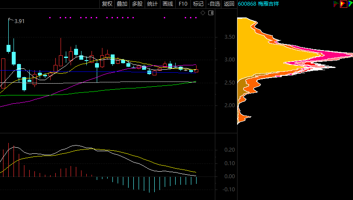
Task: Select the red-boxed yellow chip distribution icon
Action: pyautogui.click(x=343, y=4)
